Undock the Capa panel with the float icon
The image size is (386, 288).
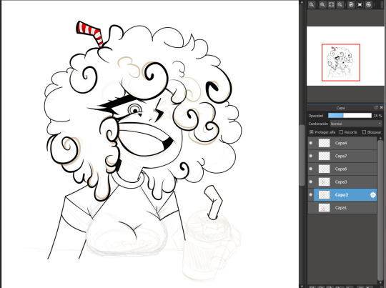376,108
